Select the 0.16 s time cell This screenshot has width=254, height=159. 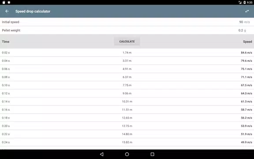(x=6, y=110)
